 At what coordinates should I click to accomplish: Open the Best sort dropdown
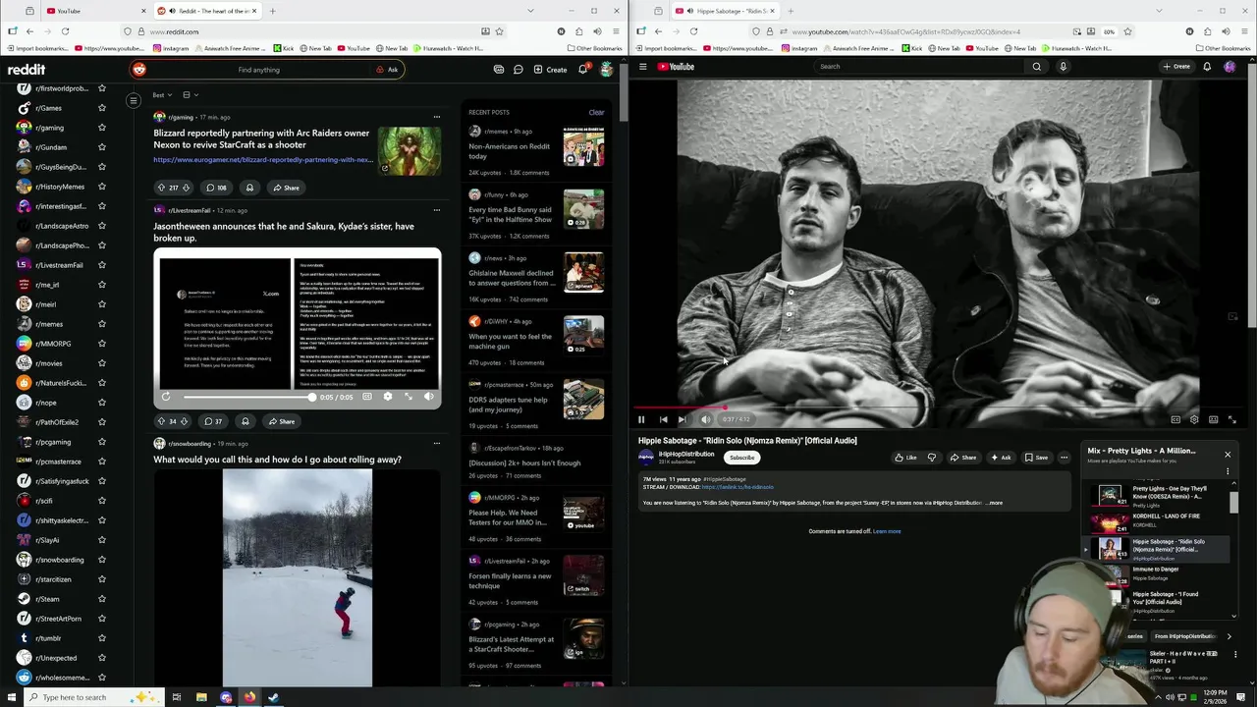[162, 95]
